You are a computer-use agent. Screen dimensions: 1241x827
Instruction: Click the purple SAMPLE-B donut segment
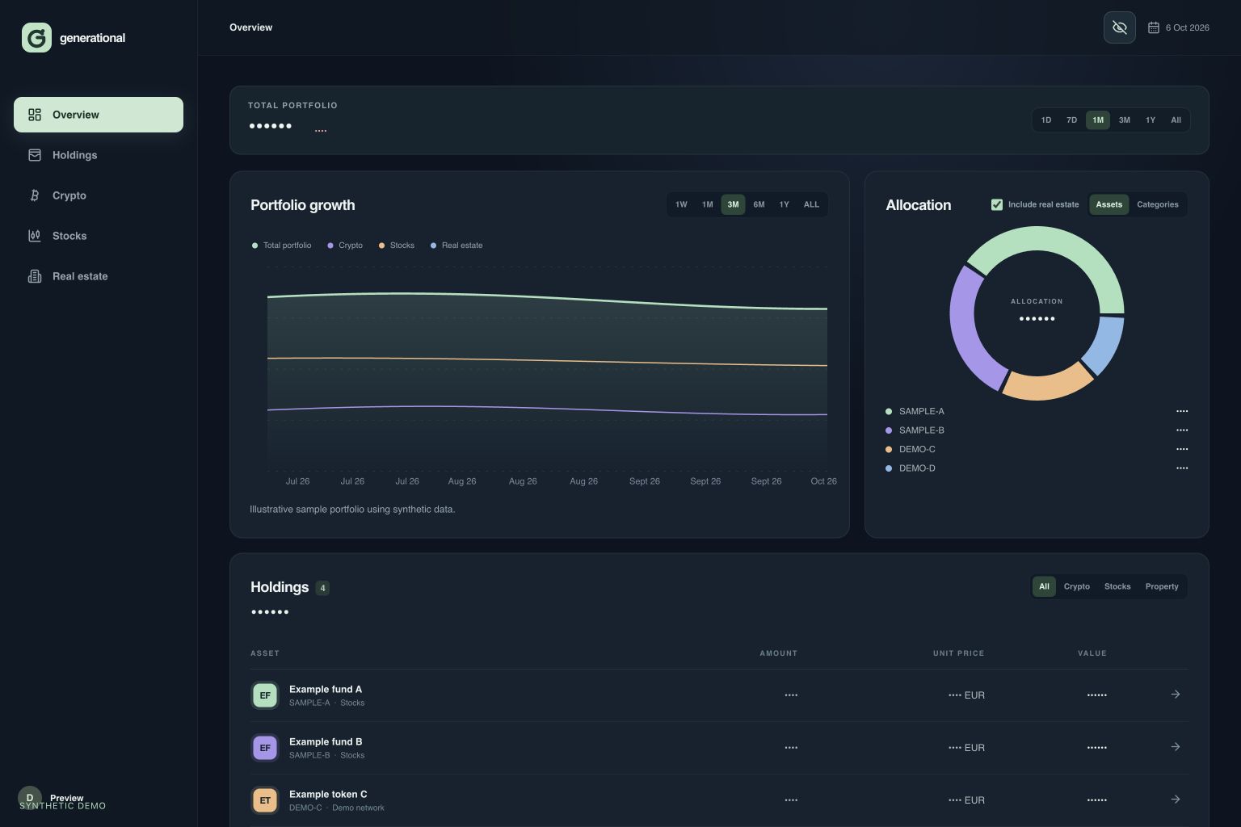tap(973, 326)
